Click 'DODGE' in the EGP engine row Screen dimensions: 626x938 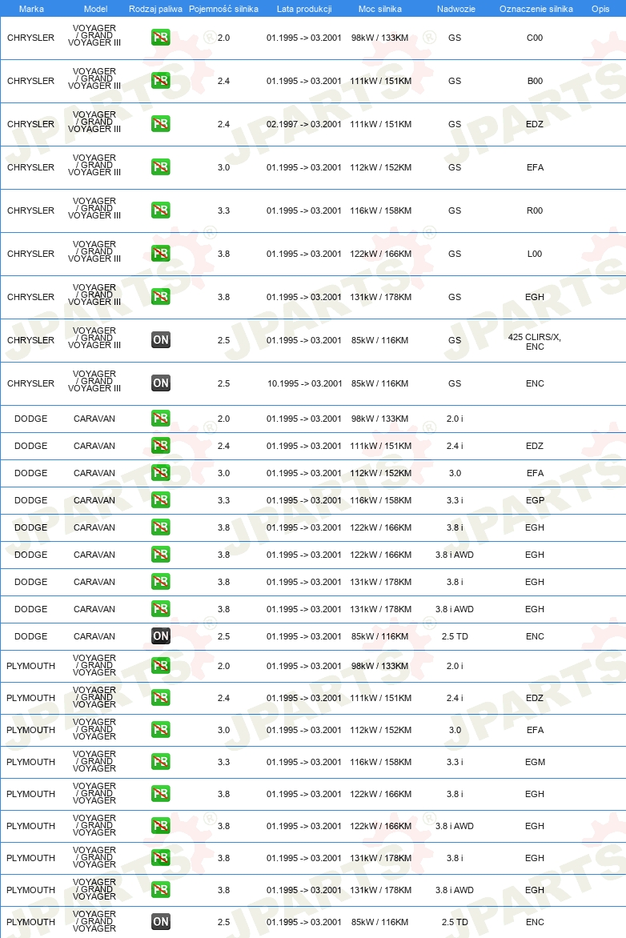click(30, 500)
